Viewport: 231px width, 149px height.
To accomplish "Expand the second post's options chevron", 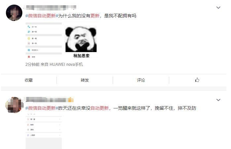I will click(x=218, y=100).
